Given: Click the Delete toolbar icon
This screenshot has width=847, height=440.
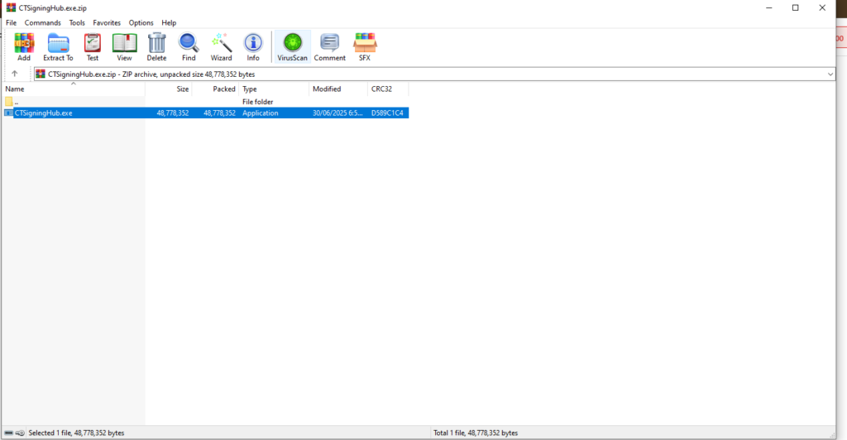Looking at the screenshot, I should click(156, 47).
